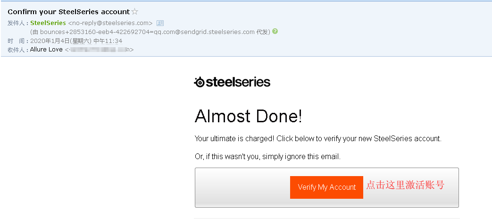Click the red Chinese activation annotation text
The width and height of the screenshot is (492, 220).
point(405,185)
